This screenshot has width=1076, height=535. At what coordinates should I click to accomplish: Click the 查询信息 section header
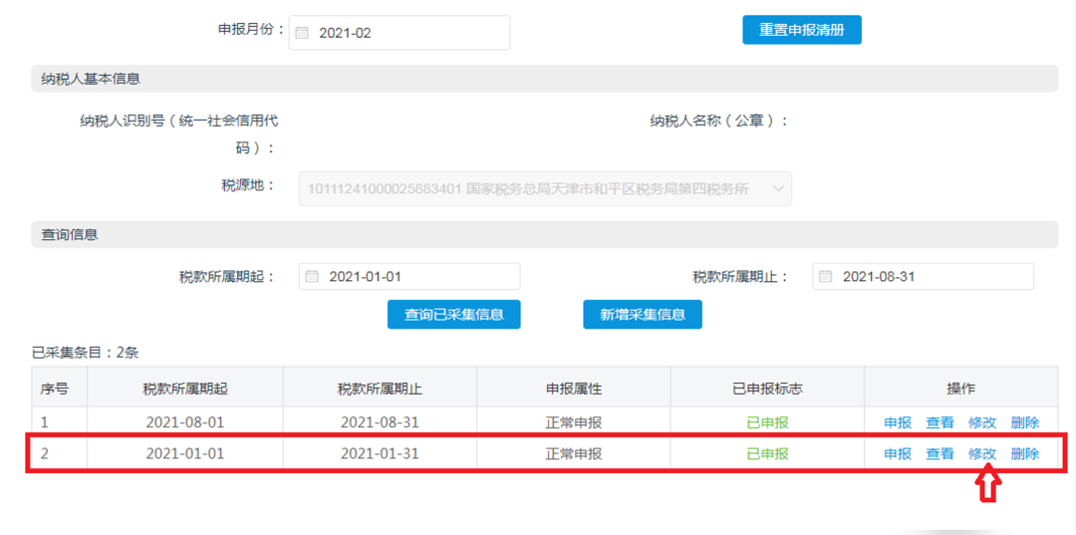coord(545,234)
